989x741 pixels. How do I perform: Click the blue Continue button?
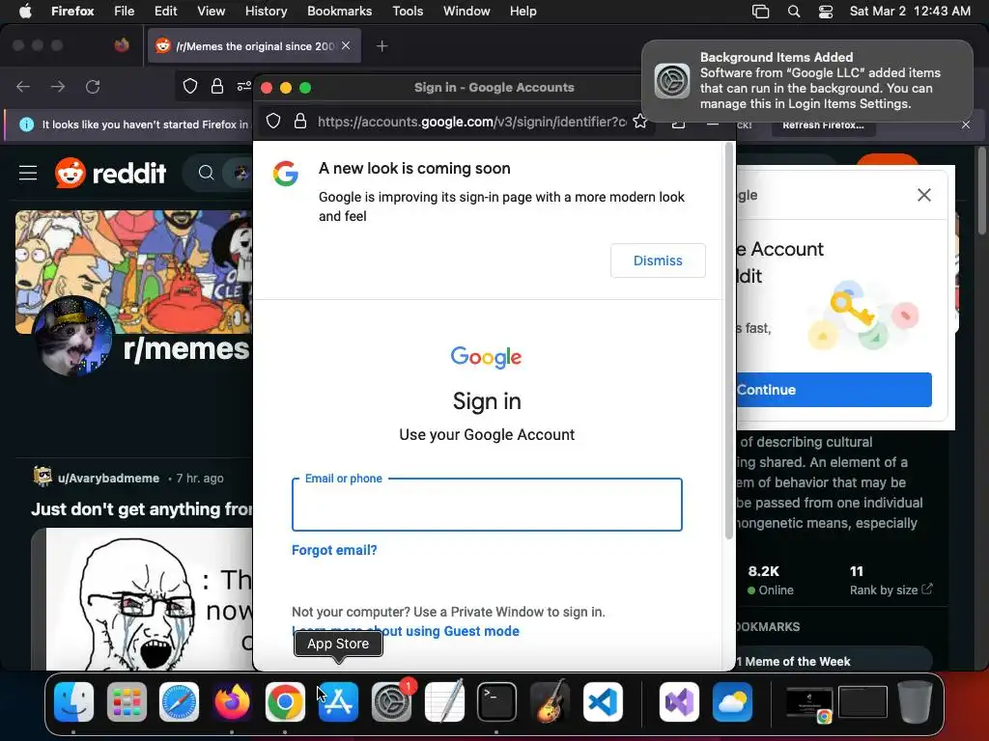click(834, 390)
